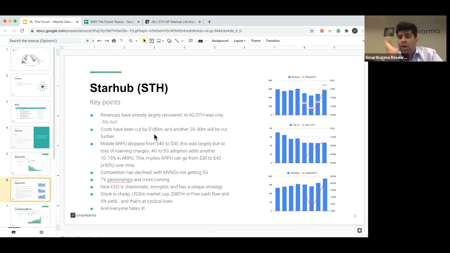
Task: Click the Transition button
Action: click(273, 41)
